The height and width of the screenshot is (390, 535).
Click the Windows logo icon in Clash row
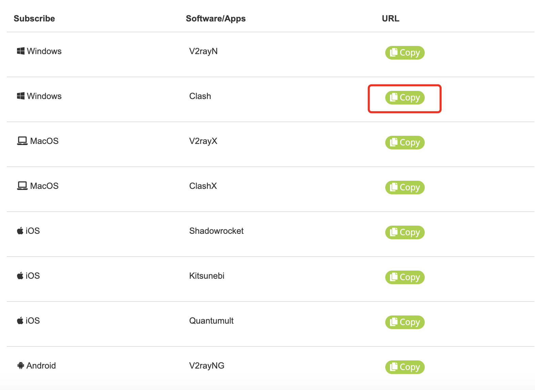click(x=21, y=96)
